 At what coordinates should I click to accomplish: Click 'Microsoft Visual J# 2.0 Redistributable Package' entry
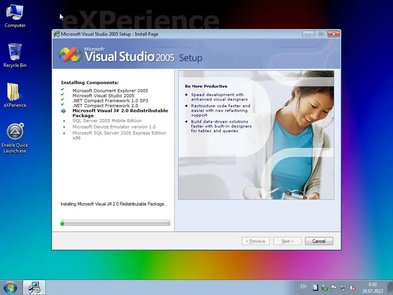click(x=120, y=113)
